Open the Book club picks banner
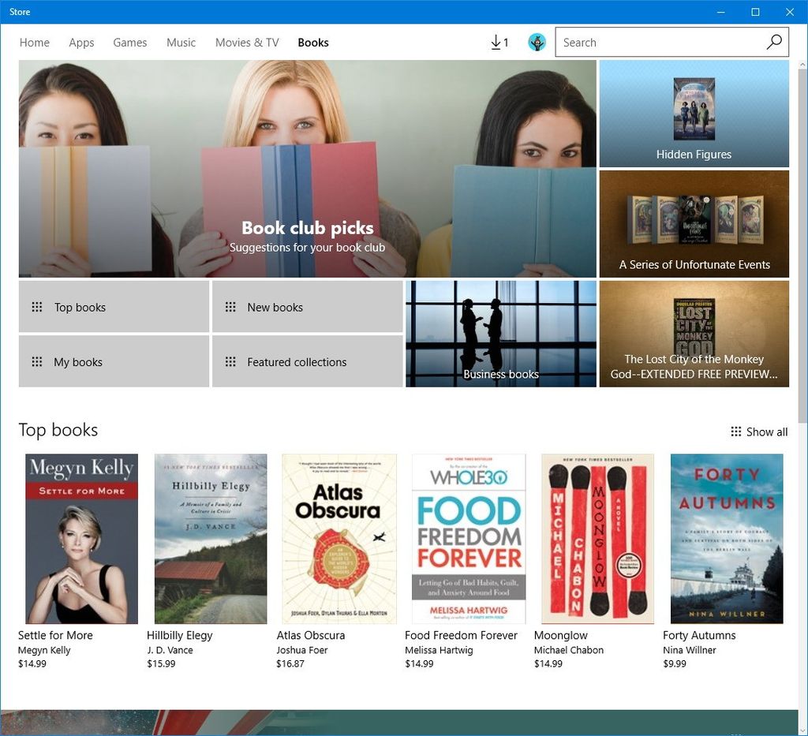This screenshot has width=808, height=736. 307,168
